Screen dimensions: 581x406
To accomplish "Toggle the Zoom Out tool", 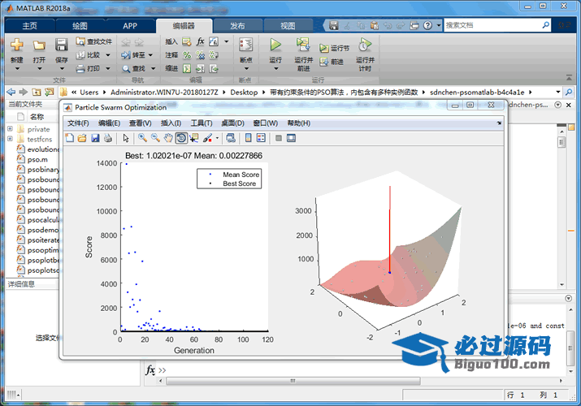I will pyautogui.click(x=155, y=138).
